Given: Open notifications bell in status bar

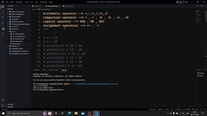Looking at the screenshot, I should click(x=204, y=109).
